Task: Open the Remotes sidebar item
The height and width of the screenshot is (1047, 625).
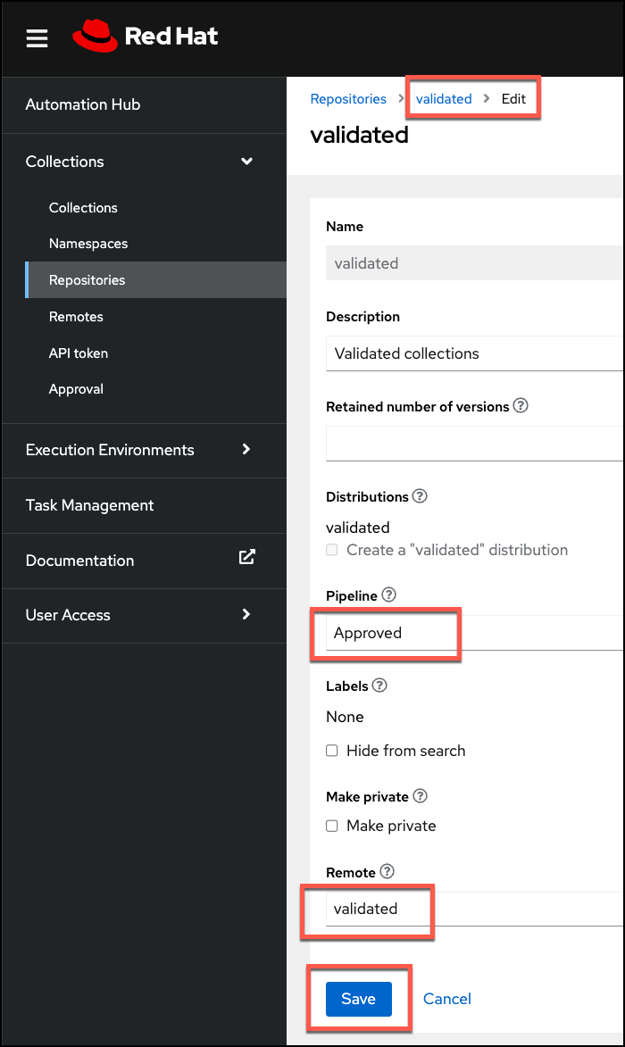Action: pos(76,317)
